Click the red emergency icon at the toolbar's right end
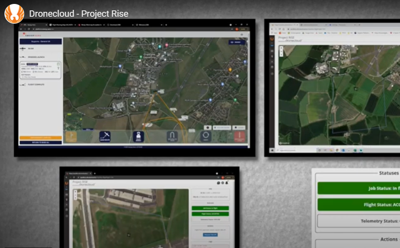The height and width of the screenshot is (248, 400). (240, 137)
